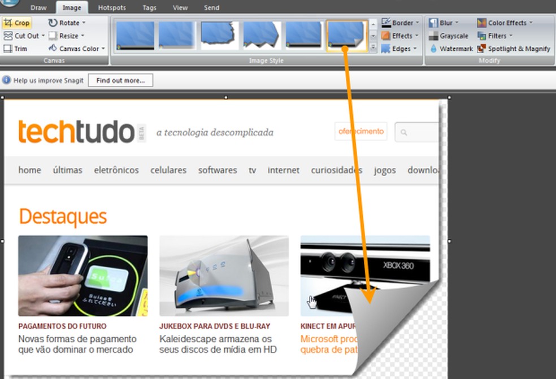
Task: Select the Trim tool
Action: tap(15, 49)
